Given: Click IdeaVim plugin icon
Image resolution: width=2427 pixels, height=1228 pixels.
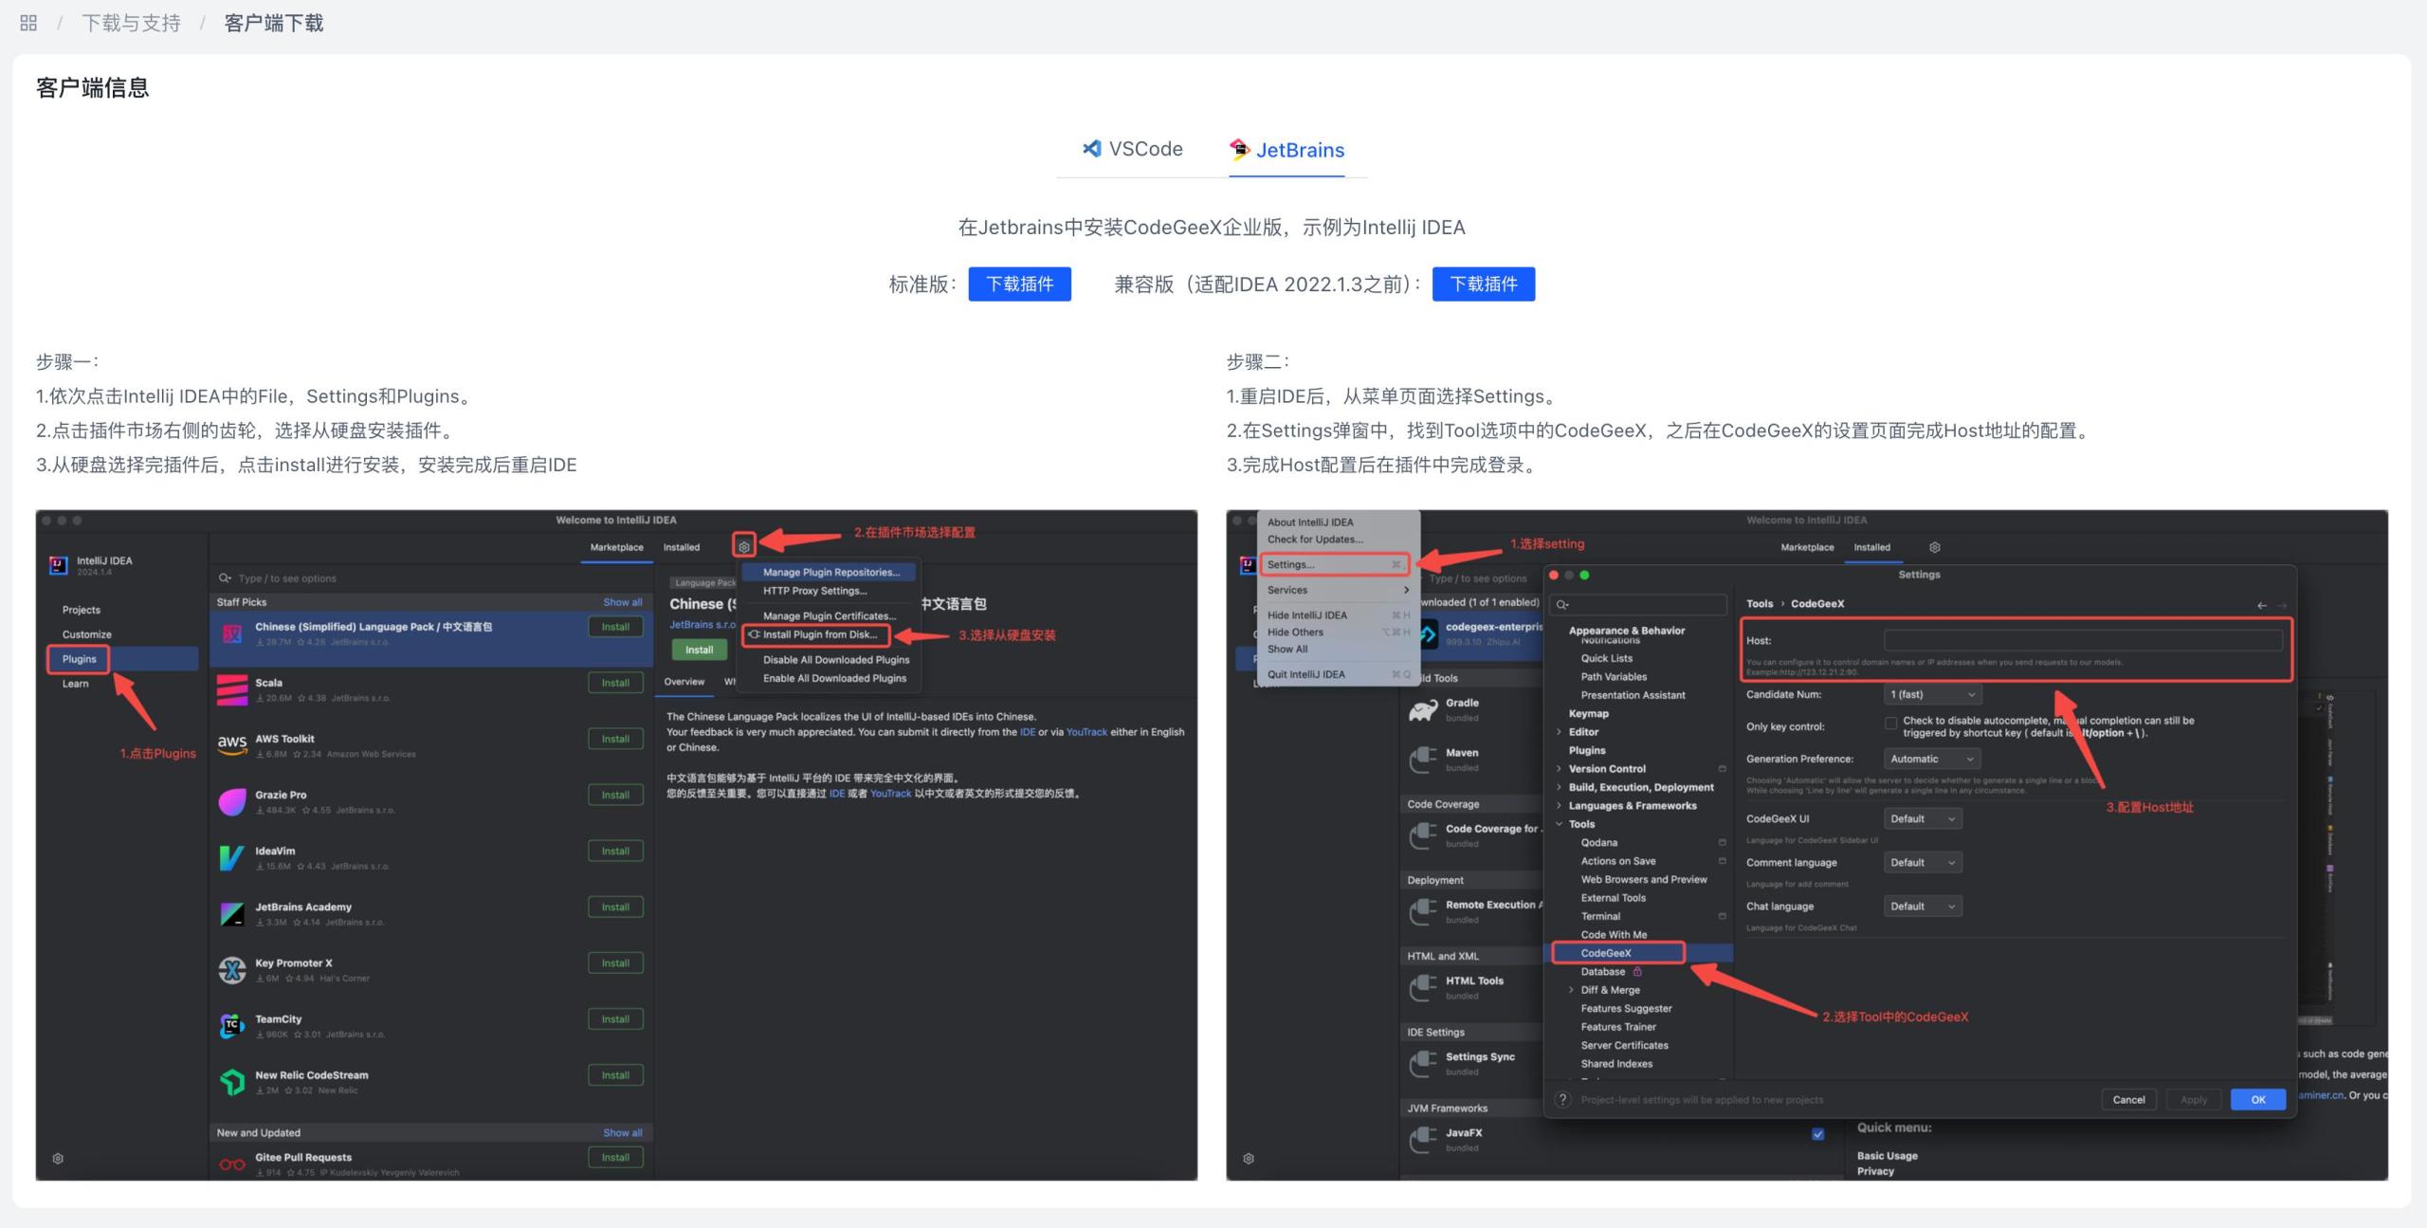Looking at the screenshot, I should coord(232,857).
